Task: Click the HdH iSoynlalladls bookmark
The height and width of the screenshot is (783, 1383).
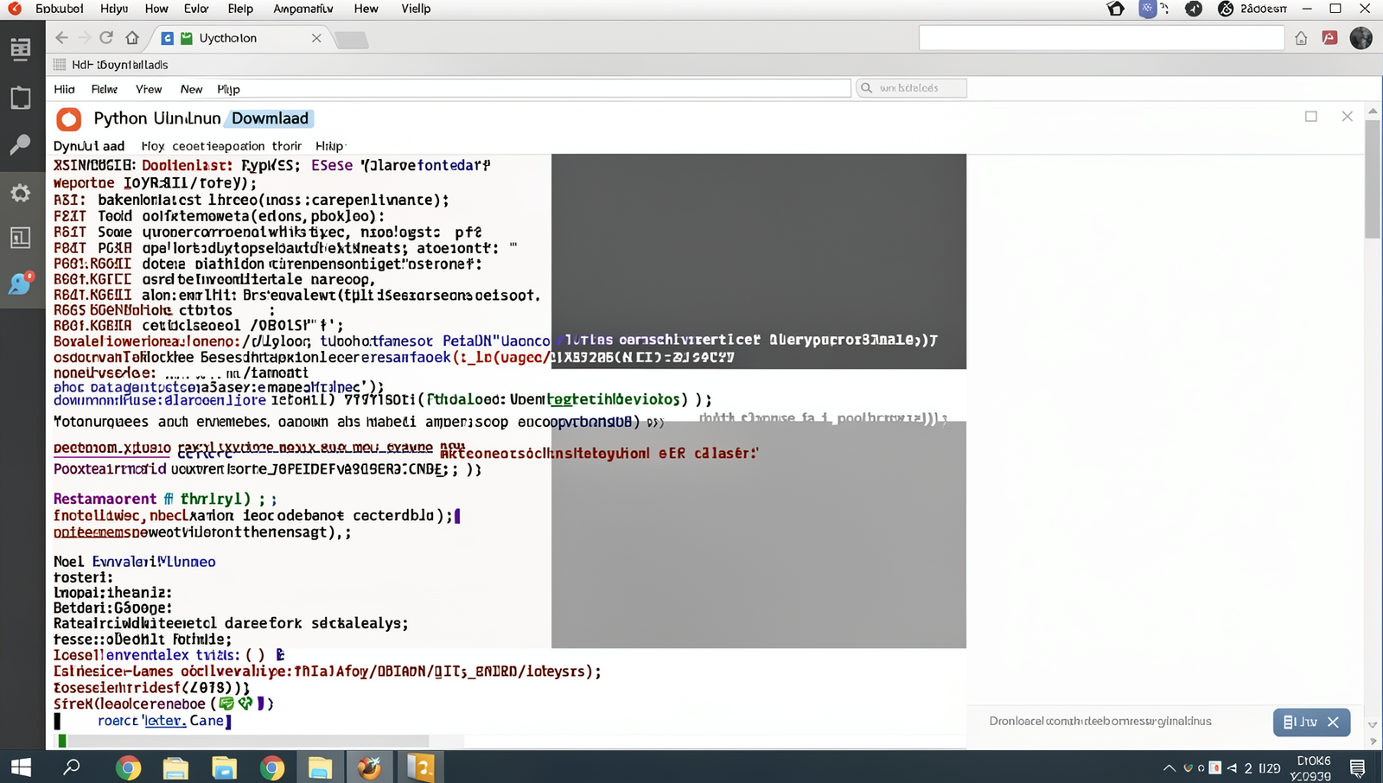Action: click(120, 65)
